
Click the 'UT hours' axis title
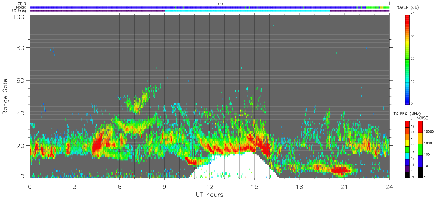[209, 195]
